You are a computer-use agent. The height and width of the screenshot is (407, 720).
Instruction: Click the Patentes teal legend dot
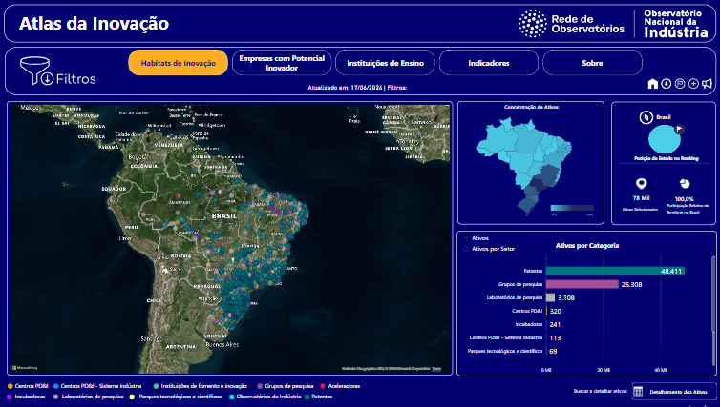click(x=307, y=397)
